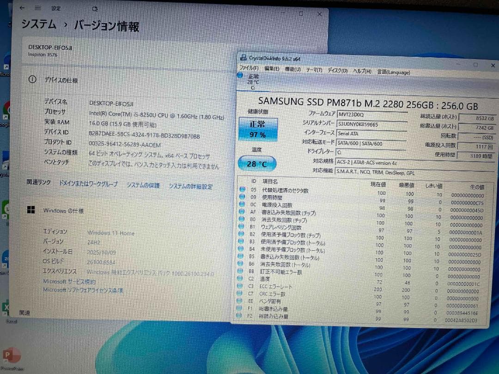Open the Settings hamburger navigation menu

38,8
